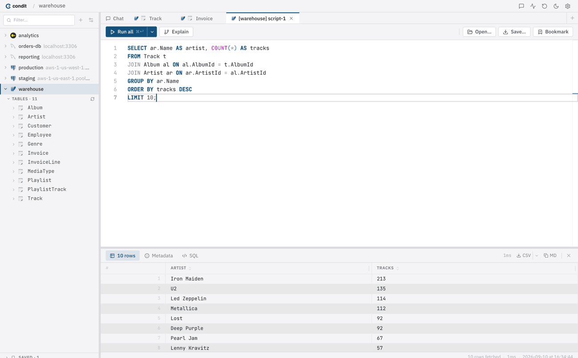Open the chat bubble icon in top bar

pyautogui.click(x=521, y=6)
